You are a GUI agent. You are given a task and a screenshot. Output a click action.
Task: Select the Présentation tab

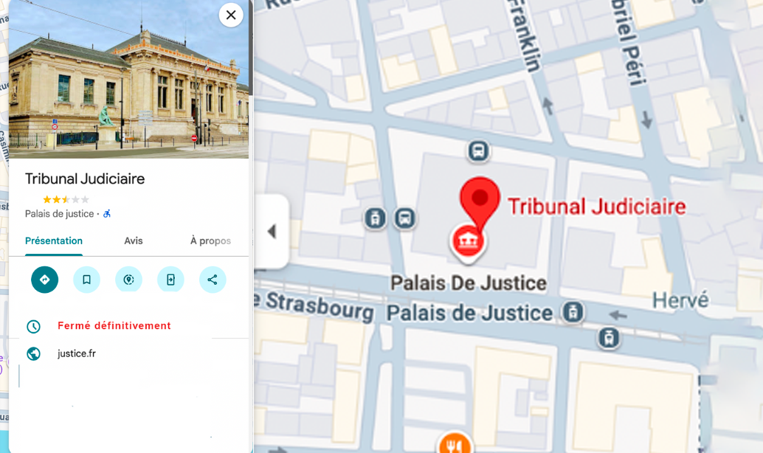(x=54, y=241)
